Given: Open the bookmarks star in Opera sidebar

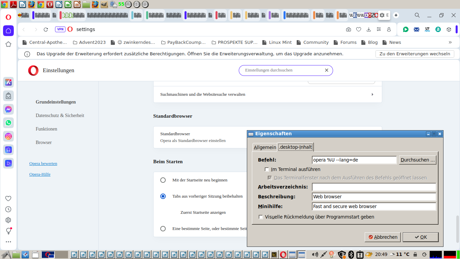Looking at the screenshot, I should (8, 44).
